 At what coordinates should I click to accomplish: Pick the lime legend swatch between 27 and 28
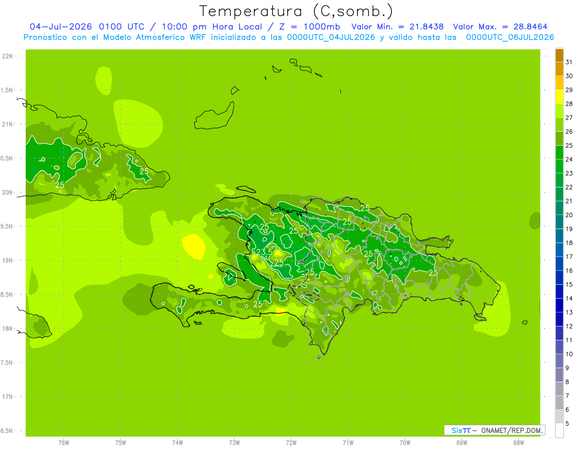[559, 110]
